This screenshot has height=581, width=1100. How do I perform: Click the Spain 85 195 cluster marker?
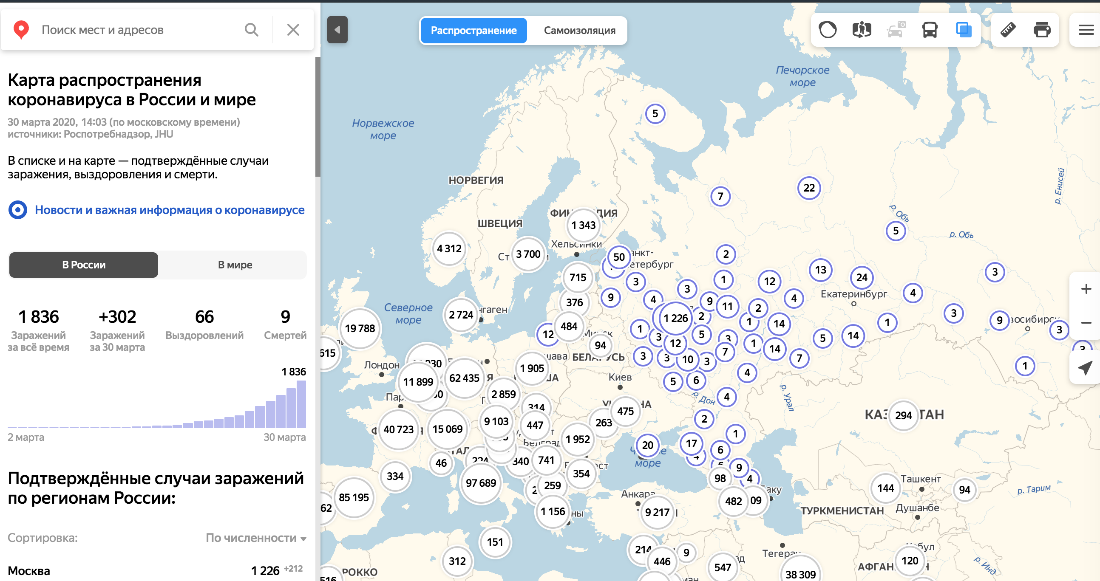click(354, 497)
